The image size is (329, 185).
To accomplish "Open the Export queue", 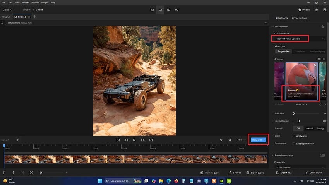I will [255, 173].
